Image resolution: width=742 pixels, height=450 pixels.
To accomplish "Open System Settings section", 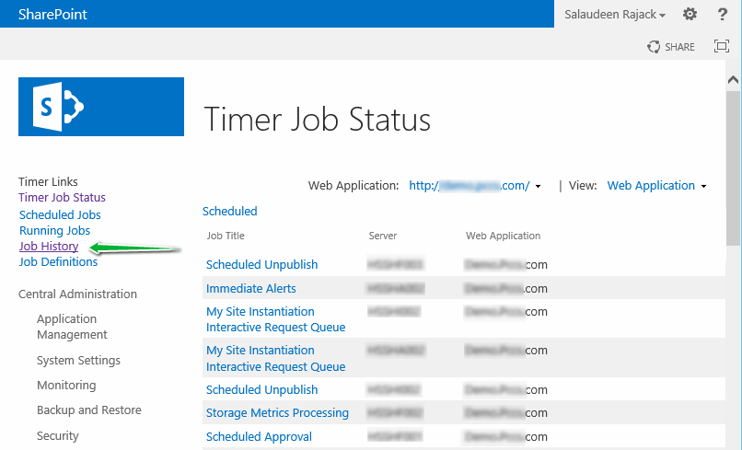I will pos(78,360).
